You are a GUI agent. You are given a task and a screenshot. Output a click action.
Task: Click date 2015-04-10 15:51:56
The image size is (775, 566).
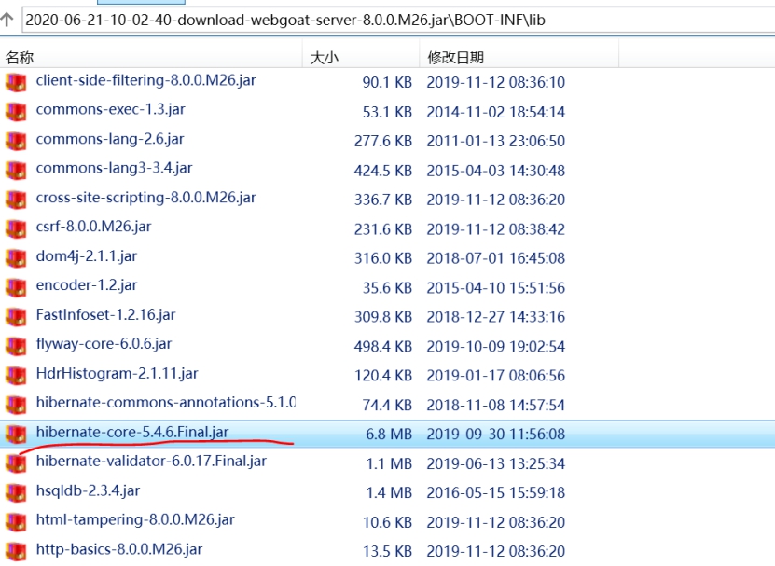coord(496,288)
